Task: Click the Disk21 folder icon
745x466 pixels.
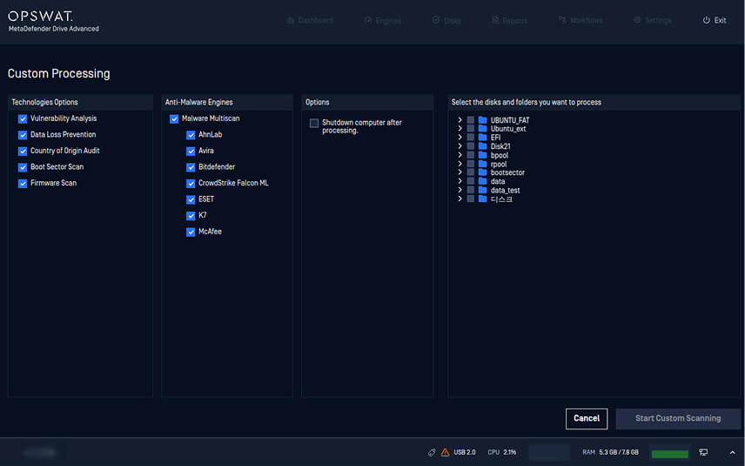Action: (482, 146)
